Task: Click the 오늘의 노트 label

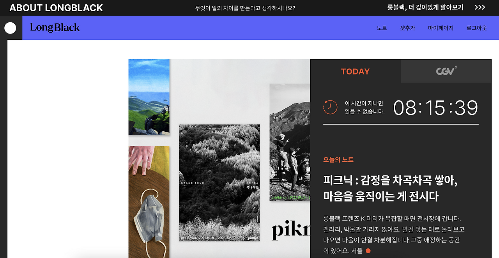Action: tap(338, 160)
